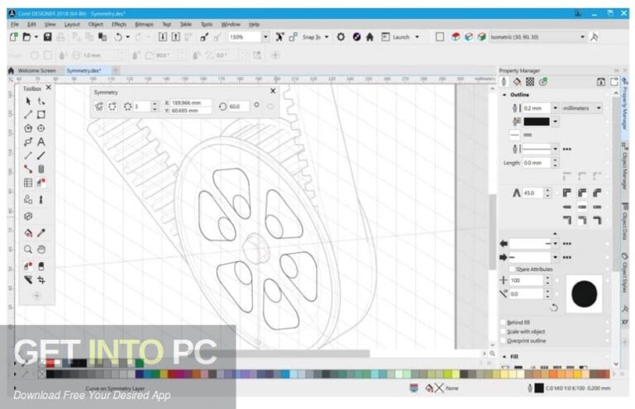The height and width of the screenshot is (409, 635).
Task: Click the line style ellipsis button
Action: point(567,150)
